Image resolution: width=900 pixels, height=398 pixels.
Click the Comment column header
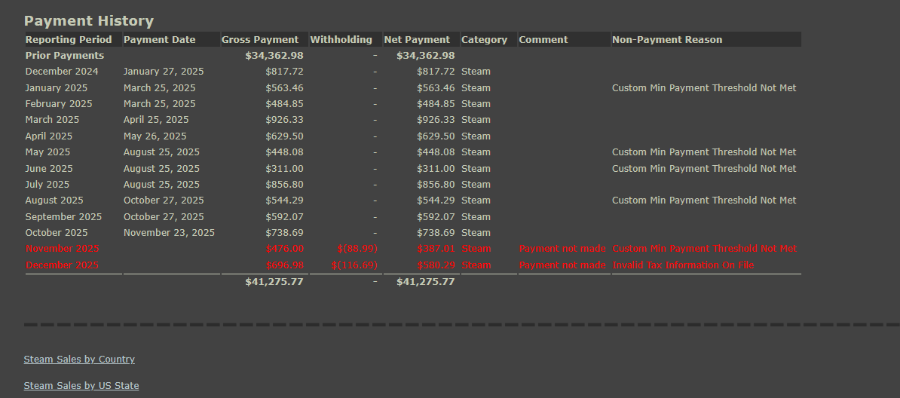click(x=543, y=40)
